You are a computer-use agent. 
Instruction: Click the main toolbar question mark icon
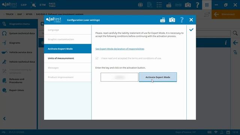(198, 5)
